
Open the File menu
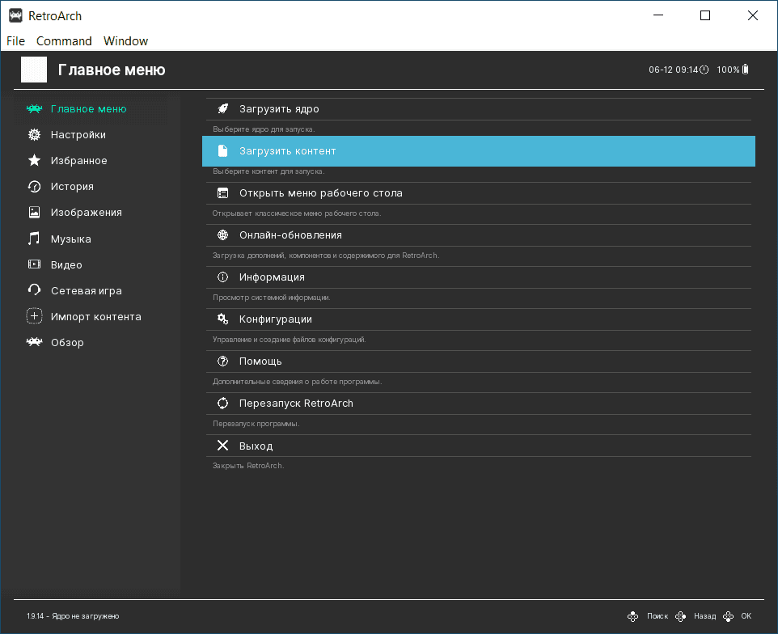coord(15,41)
